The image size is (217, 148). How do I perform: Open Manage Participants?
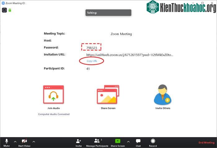97,143
